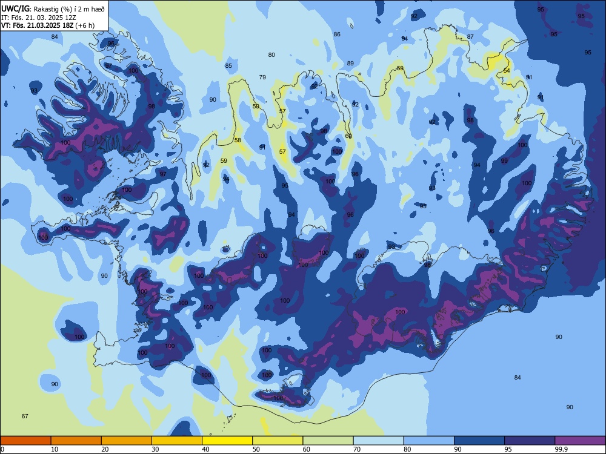
Task: Click the dark orange 0–10 legend swatch
Action: point(25,441)
